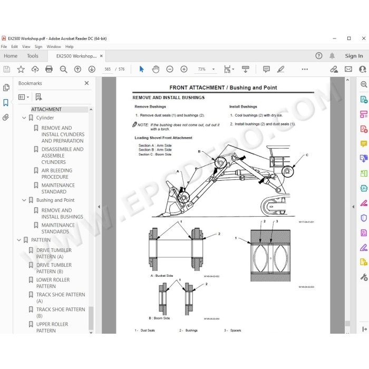Select the Highlight pen tool
This screenshot has height=369, width=369.
[x=281, y=69]
